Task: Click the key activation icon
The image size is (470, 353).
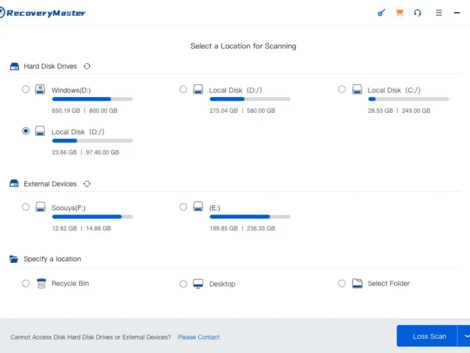Action: pyautogui.click(x=381, y=12)
